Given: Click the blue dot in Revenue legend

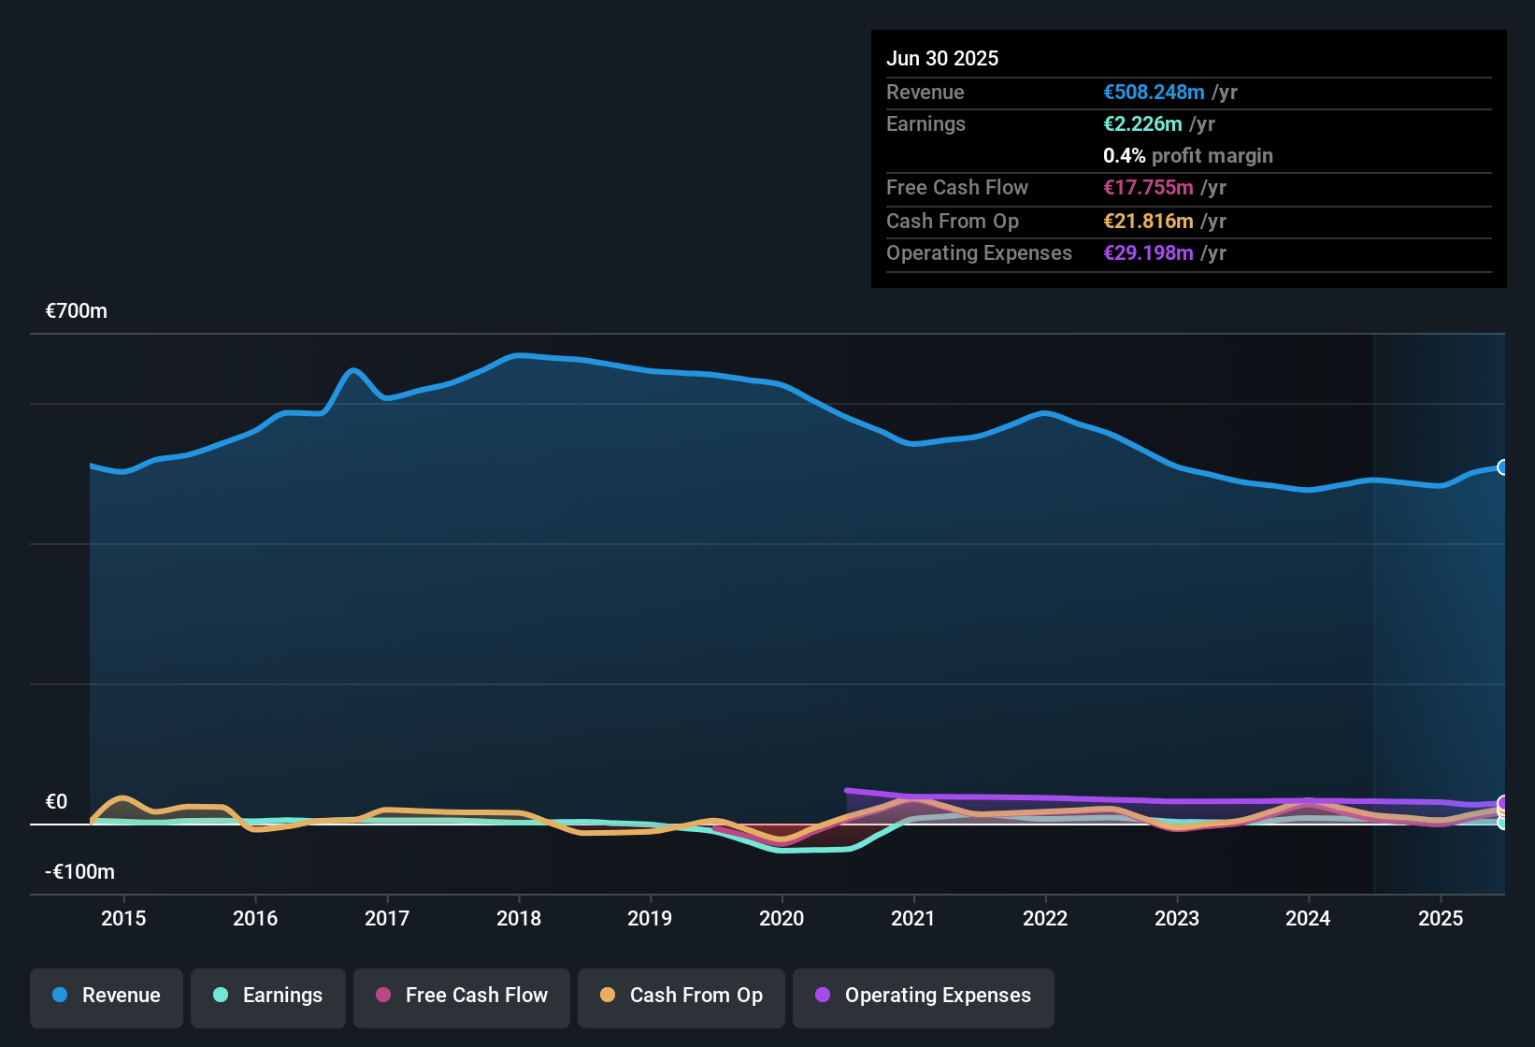Looking at the screenshot, I should pyautogui.click(x=60, y=995).
